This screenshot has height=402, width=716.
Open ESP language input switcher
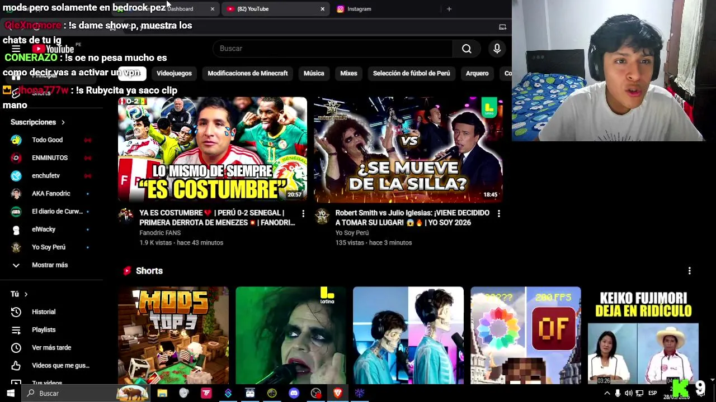pos(652,393)
